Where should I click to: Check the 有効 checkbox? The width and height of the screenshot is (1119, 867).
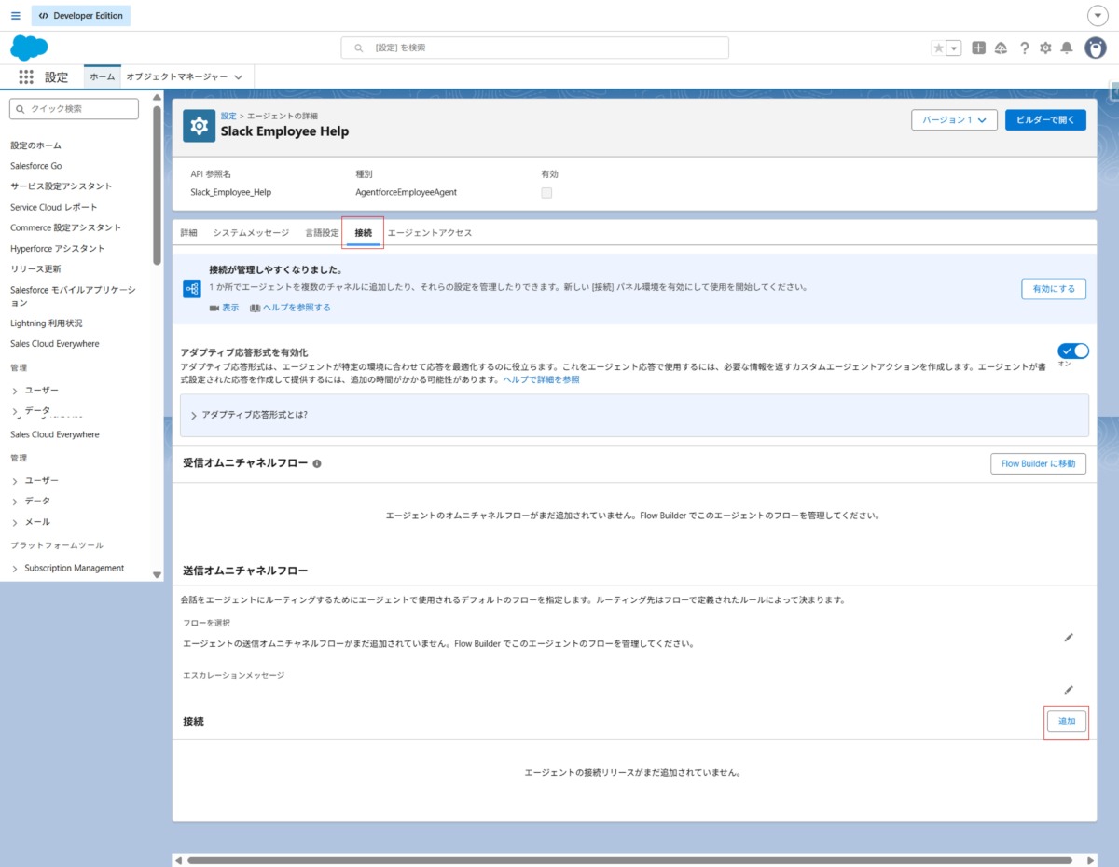pyautogui.click(x=546, y=193)
